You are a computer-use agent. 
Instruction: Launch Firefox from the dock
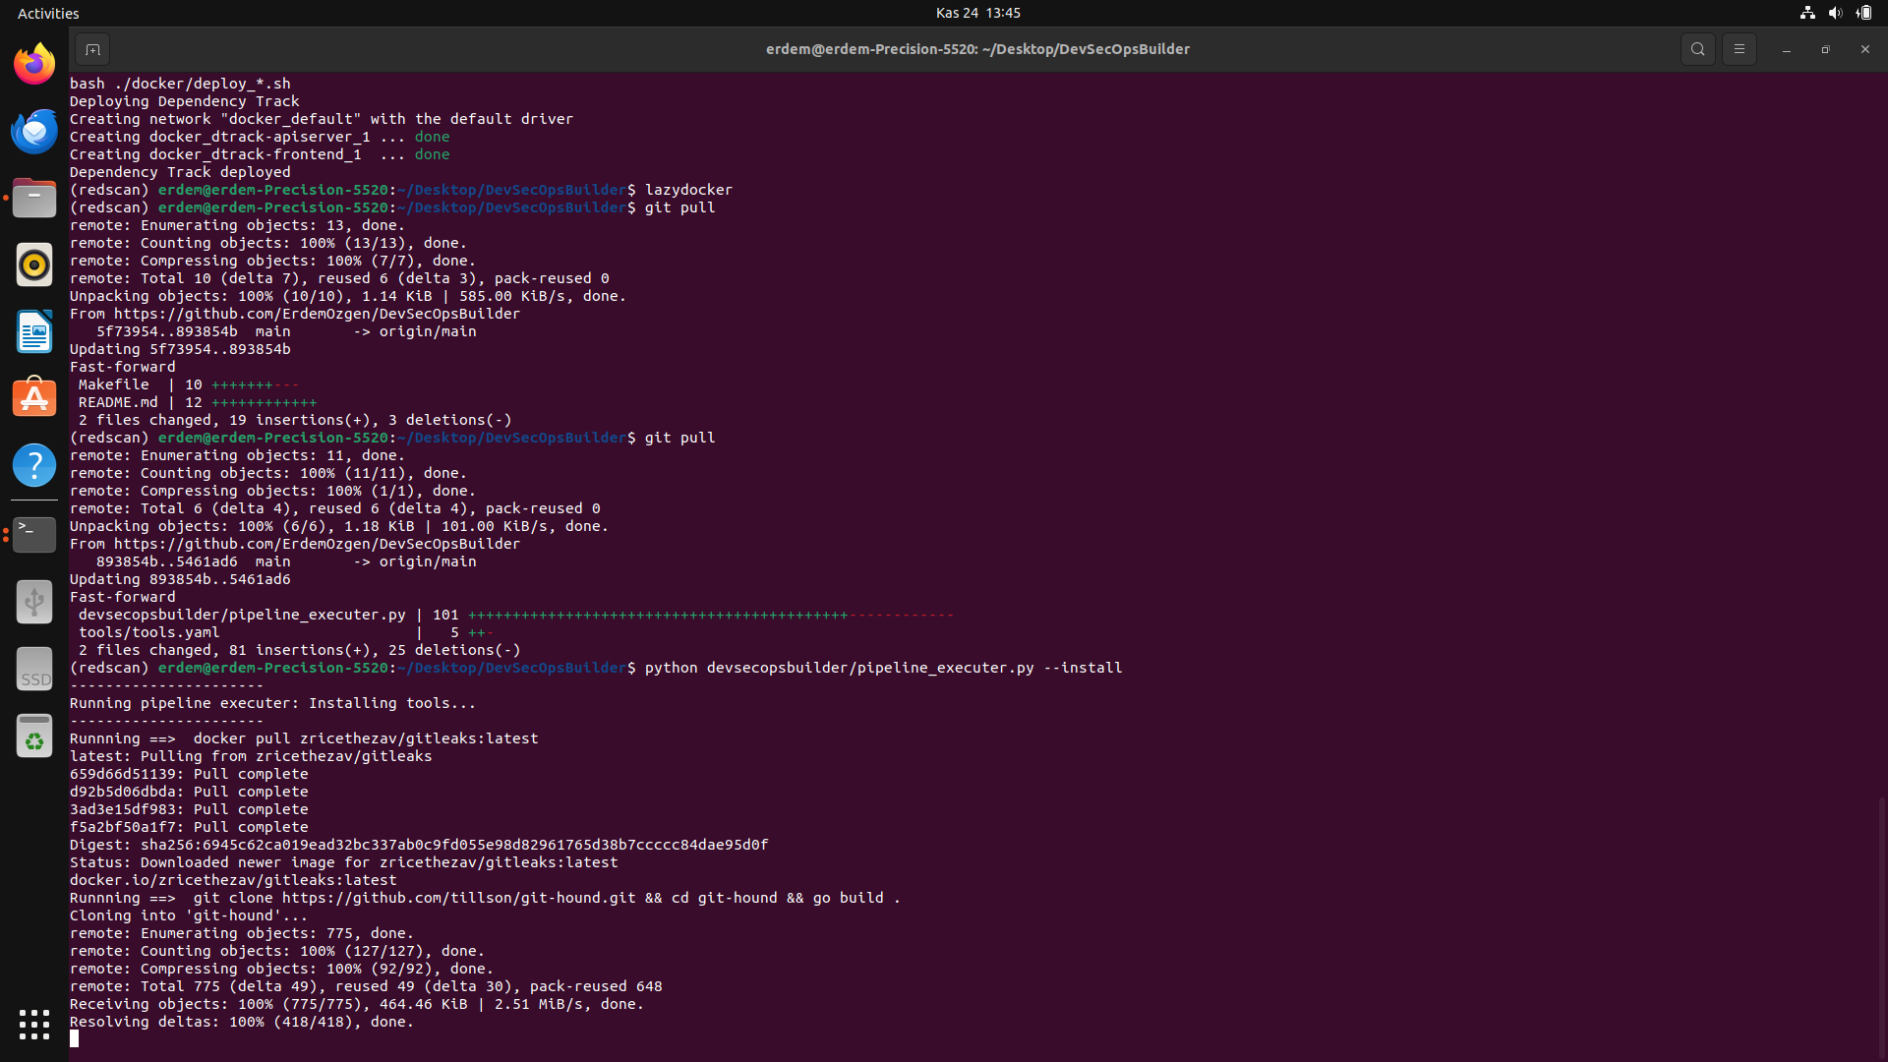34,65
